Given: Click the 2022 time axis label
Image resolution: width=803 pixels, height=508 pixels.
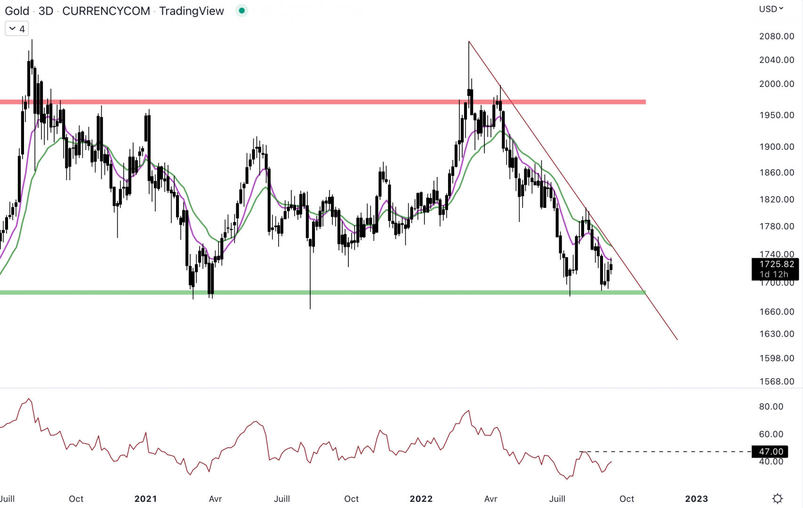Looking at the screenshot, I should pos(421,499).
